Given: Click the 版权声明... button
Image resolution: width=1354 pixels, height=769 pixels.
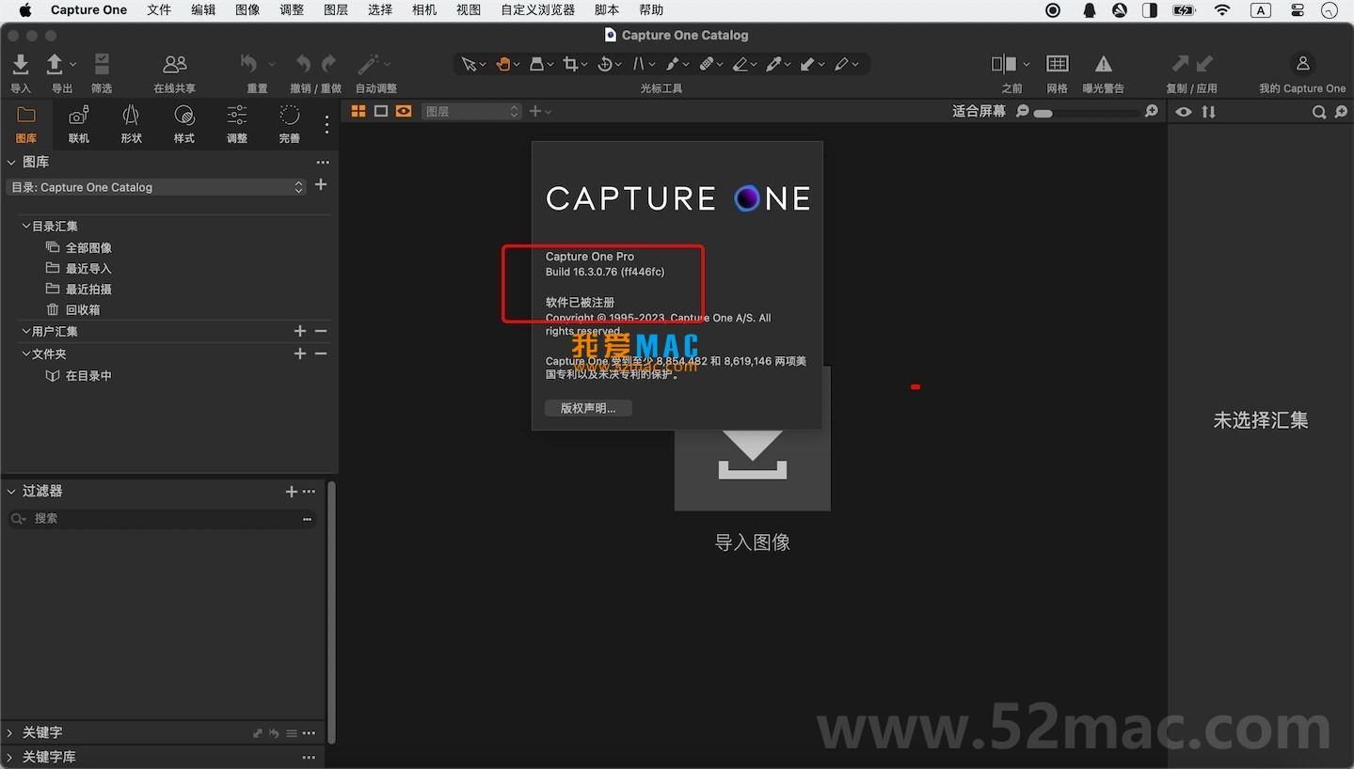Looking at the screenshot, I should tap(588, 408).
